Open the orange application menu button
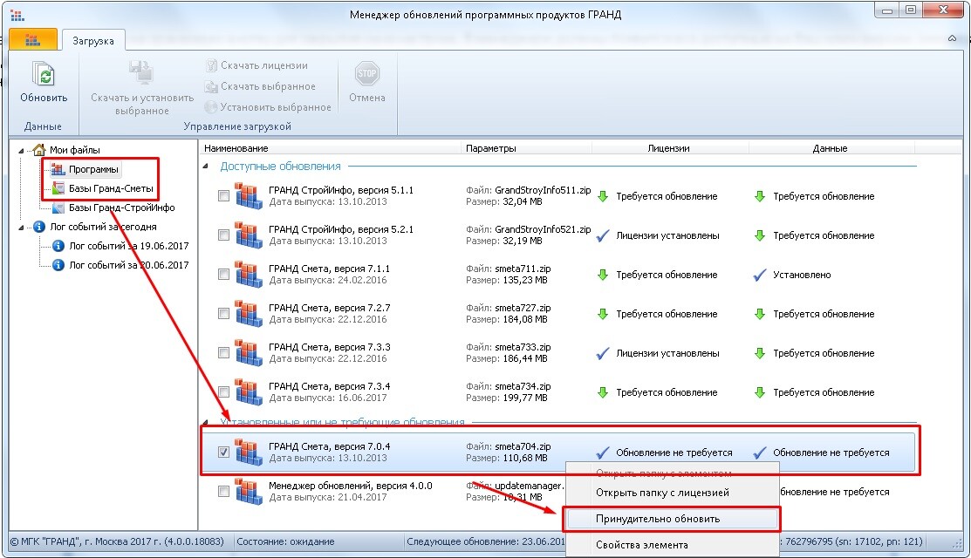This screenshot has height=558, width=971. tap(33, 40)
